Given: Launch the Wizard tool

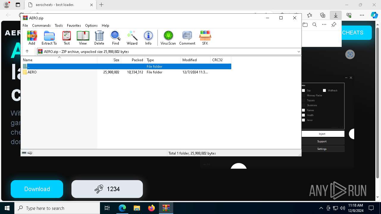Looking at the screenshot, I should point(132,38).
